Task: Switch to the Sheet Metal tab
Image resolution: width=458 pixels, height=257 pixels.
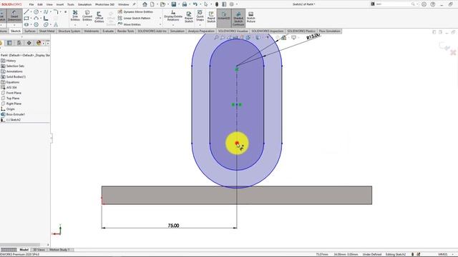Action: (x=47, y=31)
